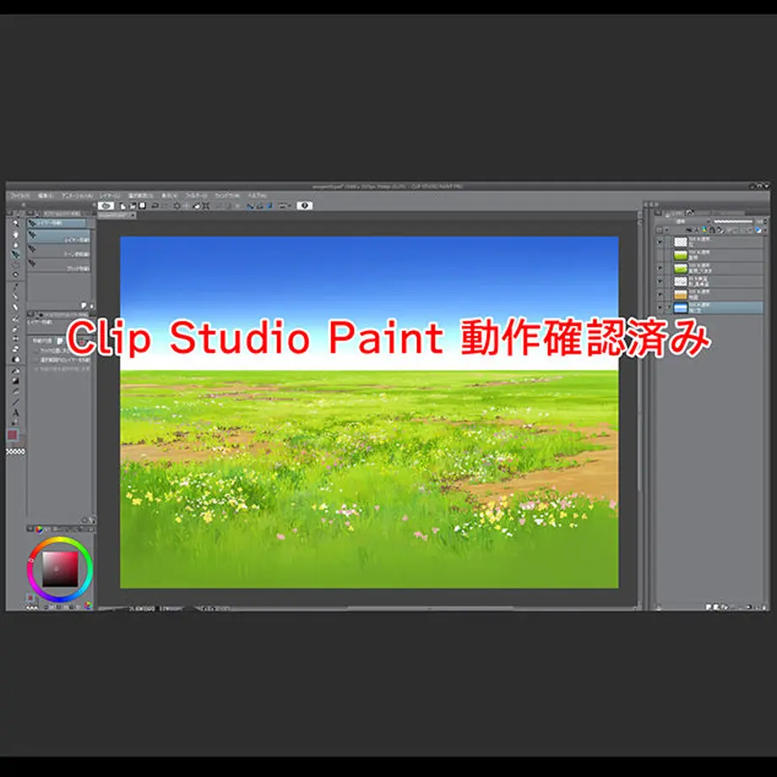Show the hidden green meadow layer via its eye box

pyautogui.click(x=660, y=255)
